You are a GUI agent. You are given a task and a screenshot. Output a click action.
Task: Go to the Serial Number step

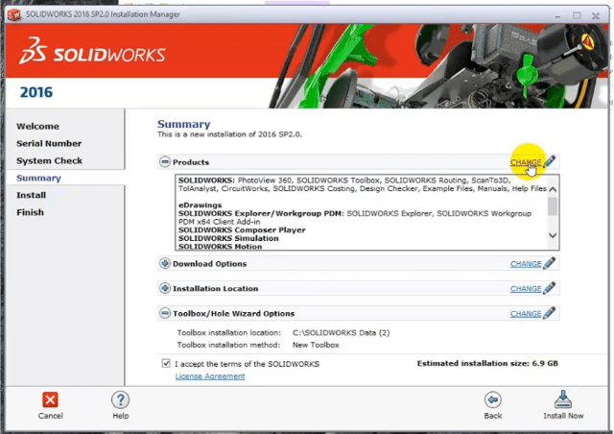(49, 143)
